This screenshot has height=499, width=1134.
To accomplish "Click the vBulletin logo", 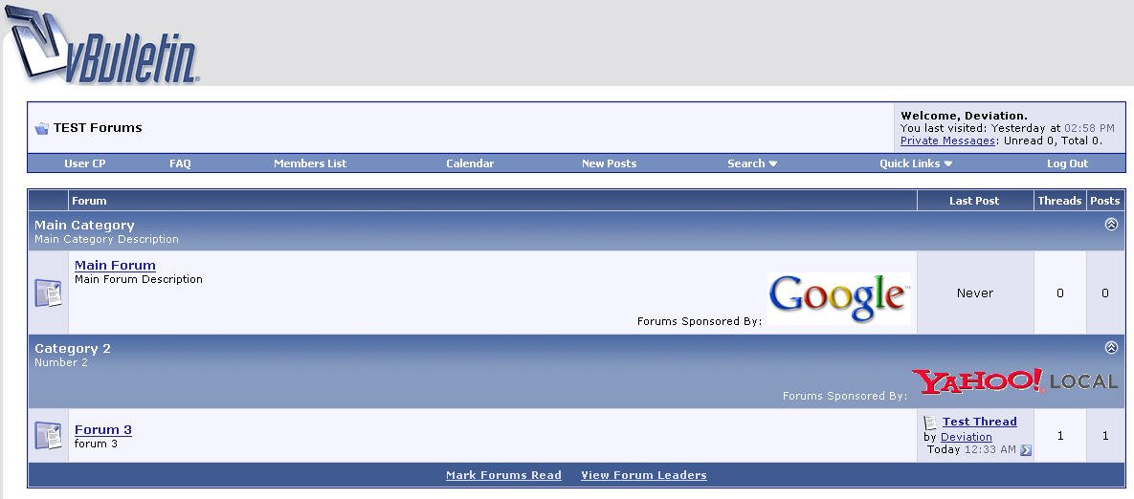I will point(102,45).
